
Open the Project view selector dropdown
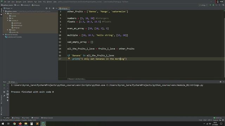click(8, 8)
